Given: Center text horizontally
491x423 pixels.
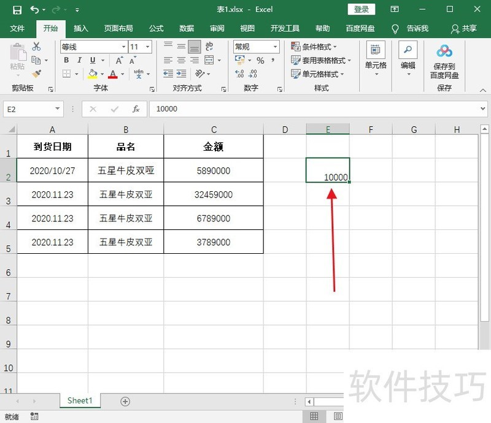Looking at the screenshot, I should 181,60.
